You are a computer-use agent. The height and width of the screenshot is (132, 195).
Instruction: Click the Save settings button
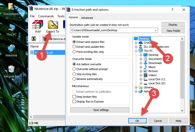(x=100, y=110)
